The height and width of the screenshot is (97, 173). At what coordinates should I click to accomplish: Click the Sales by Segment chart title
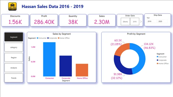click(62, 34)
